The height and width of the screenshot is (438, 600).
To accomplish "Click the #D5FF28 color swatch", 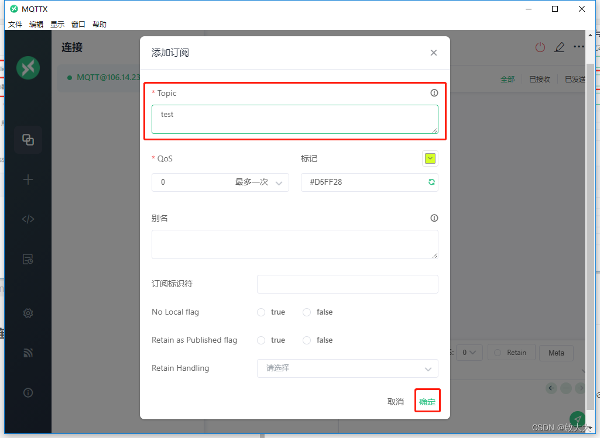I will point(430,158).
